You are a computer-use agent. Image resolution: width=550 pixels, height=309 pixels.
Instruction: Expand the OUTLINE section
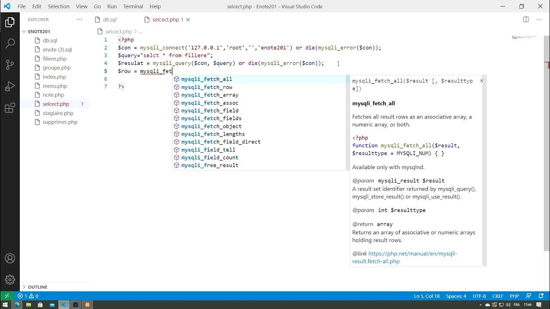[x=55, y=287]
